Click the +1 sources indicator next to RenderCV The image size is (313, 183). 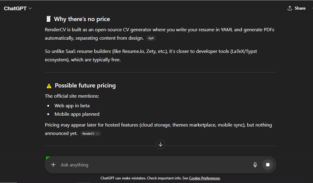97,133
